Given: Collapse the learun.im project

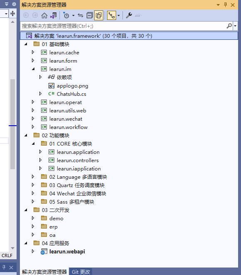Looking at the screenshot, I should point(33,69).
